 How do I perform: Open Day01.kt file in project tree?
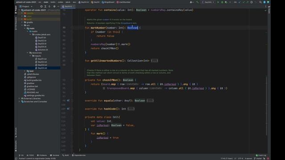(41, 37)
